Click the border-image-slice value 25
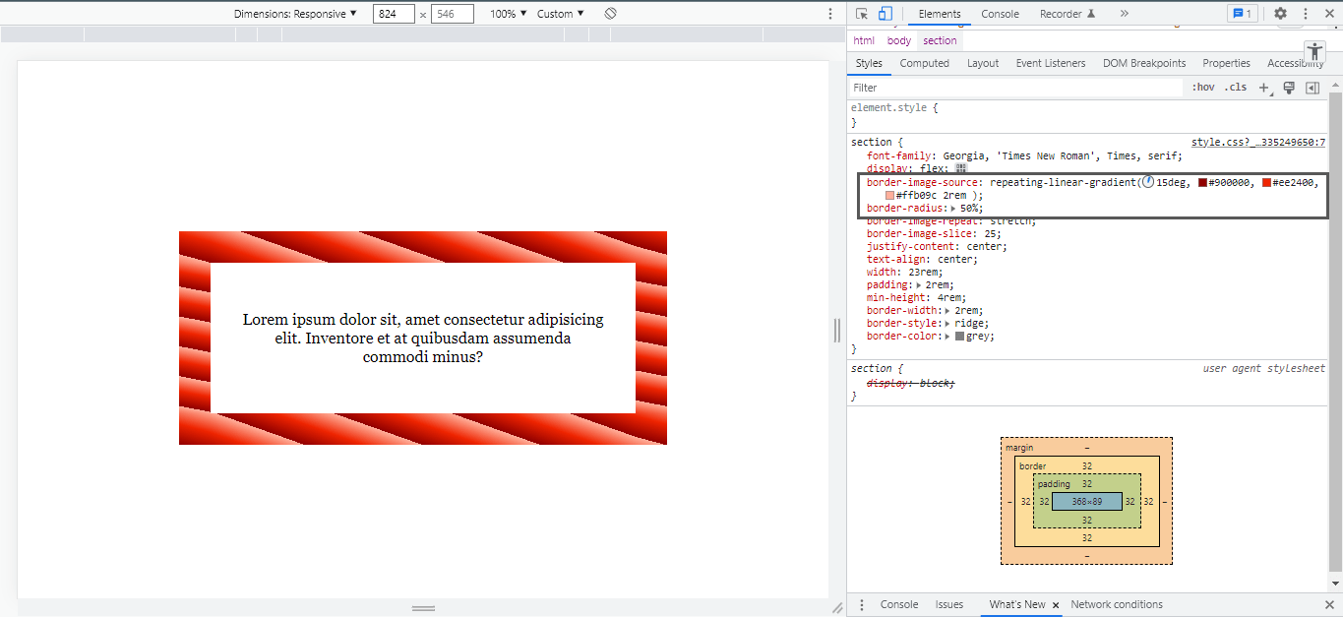The height and width of the screenshot is (617, 1343). click(x=990, y=234)
